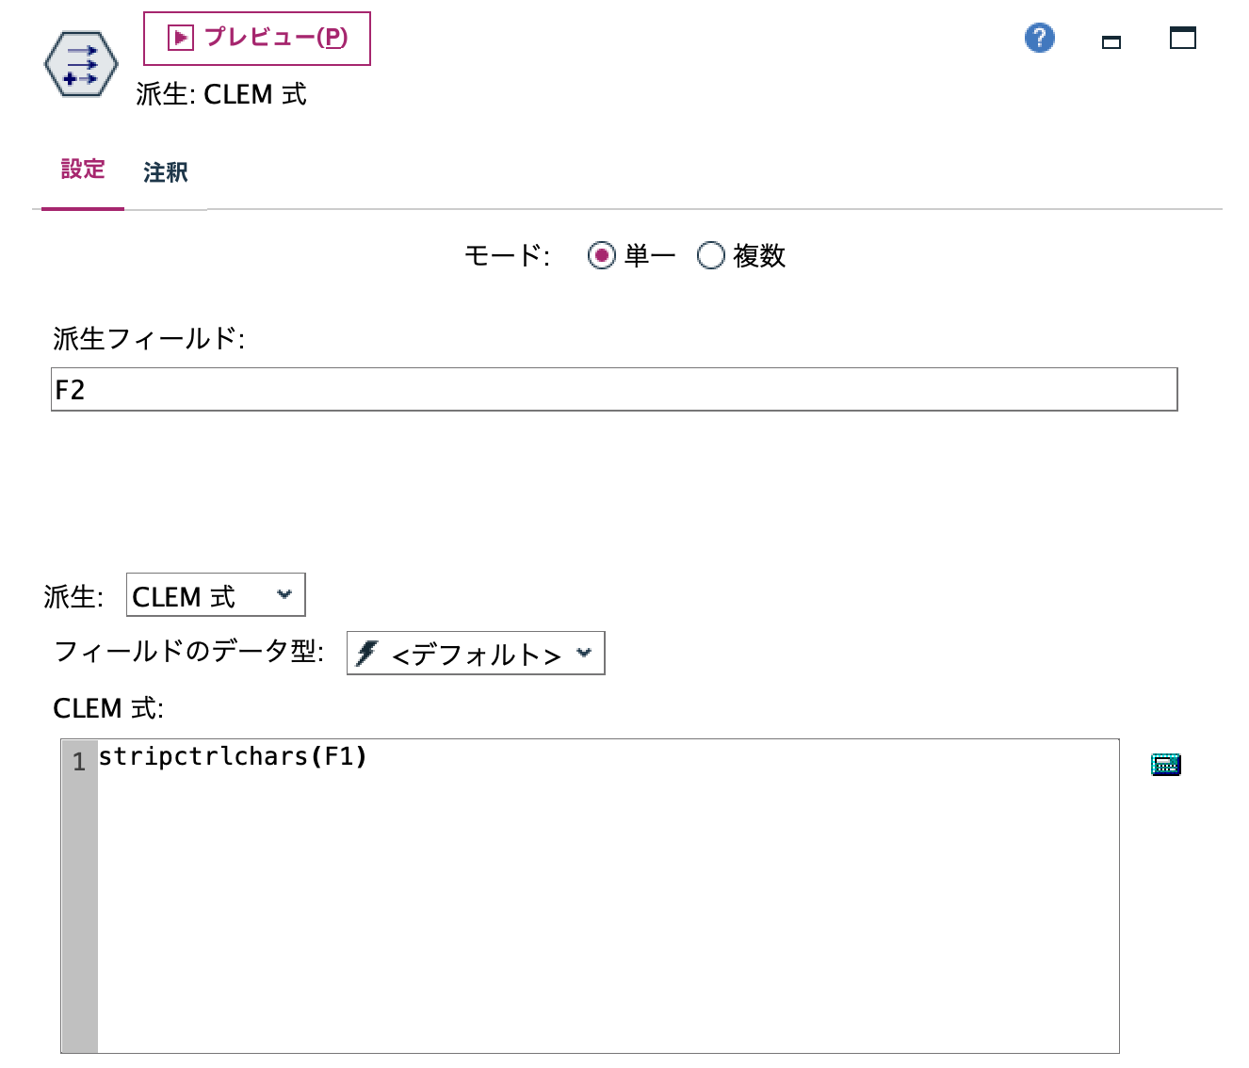Click the Derive node hexagon icon
This screenshot has height=1068, width=1249.
coord(80,63)
